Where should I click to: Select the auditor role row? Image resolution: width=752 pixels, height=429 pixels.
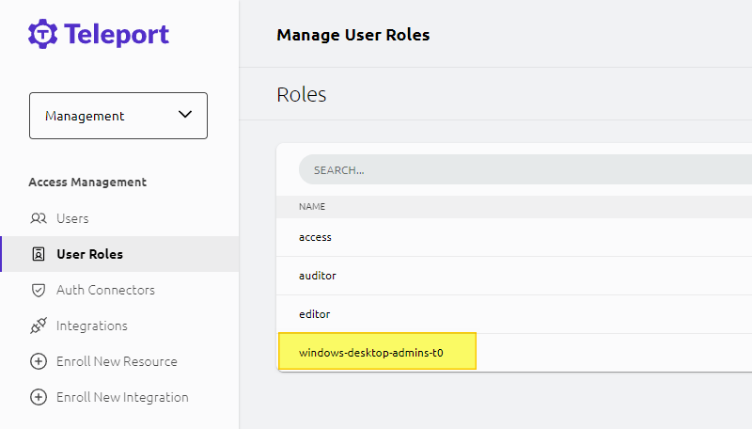[x=317, y=276]
